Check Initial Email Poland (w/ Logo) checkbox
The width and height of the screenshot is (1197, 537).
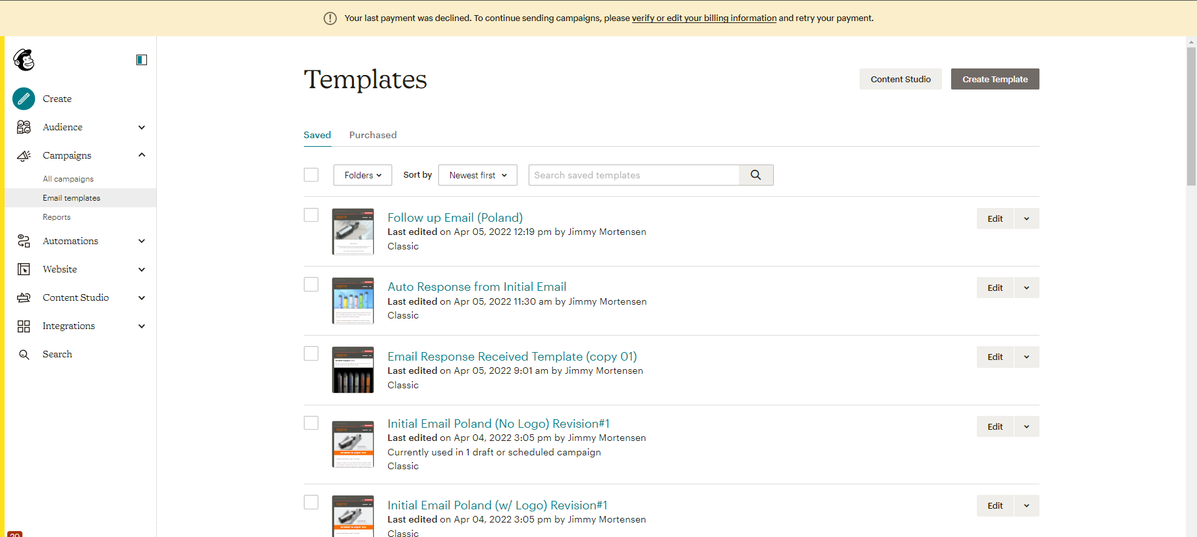311,502
